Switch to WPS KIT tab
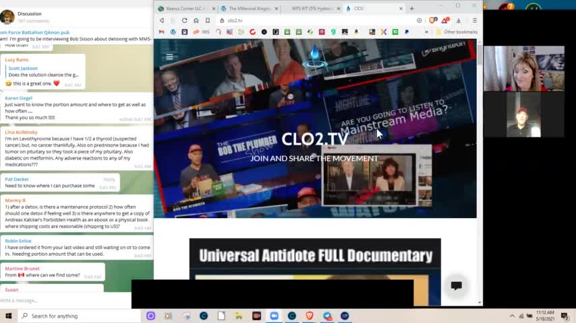 click(x=312, y=9)
